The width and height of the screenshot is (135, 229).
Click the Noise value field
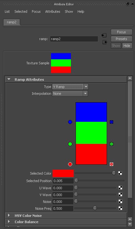[63, 202]
